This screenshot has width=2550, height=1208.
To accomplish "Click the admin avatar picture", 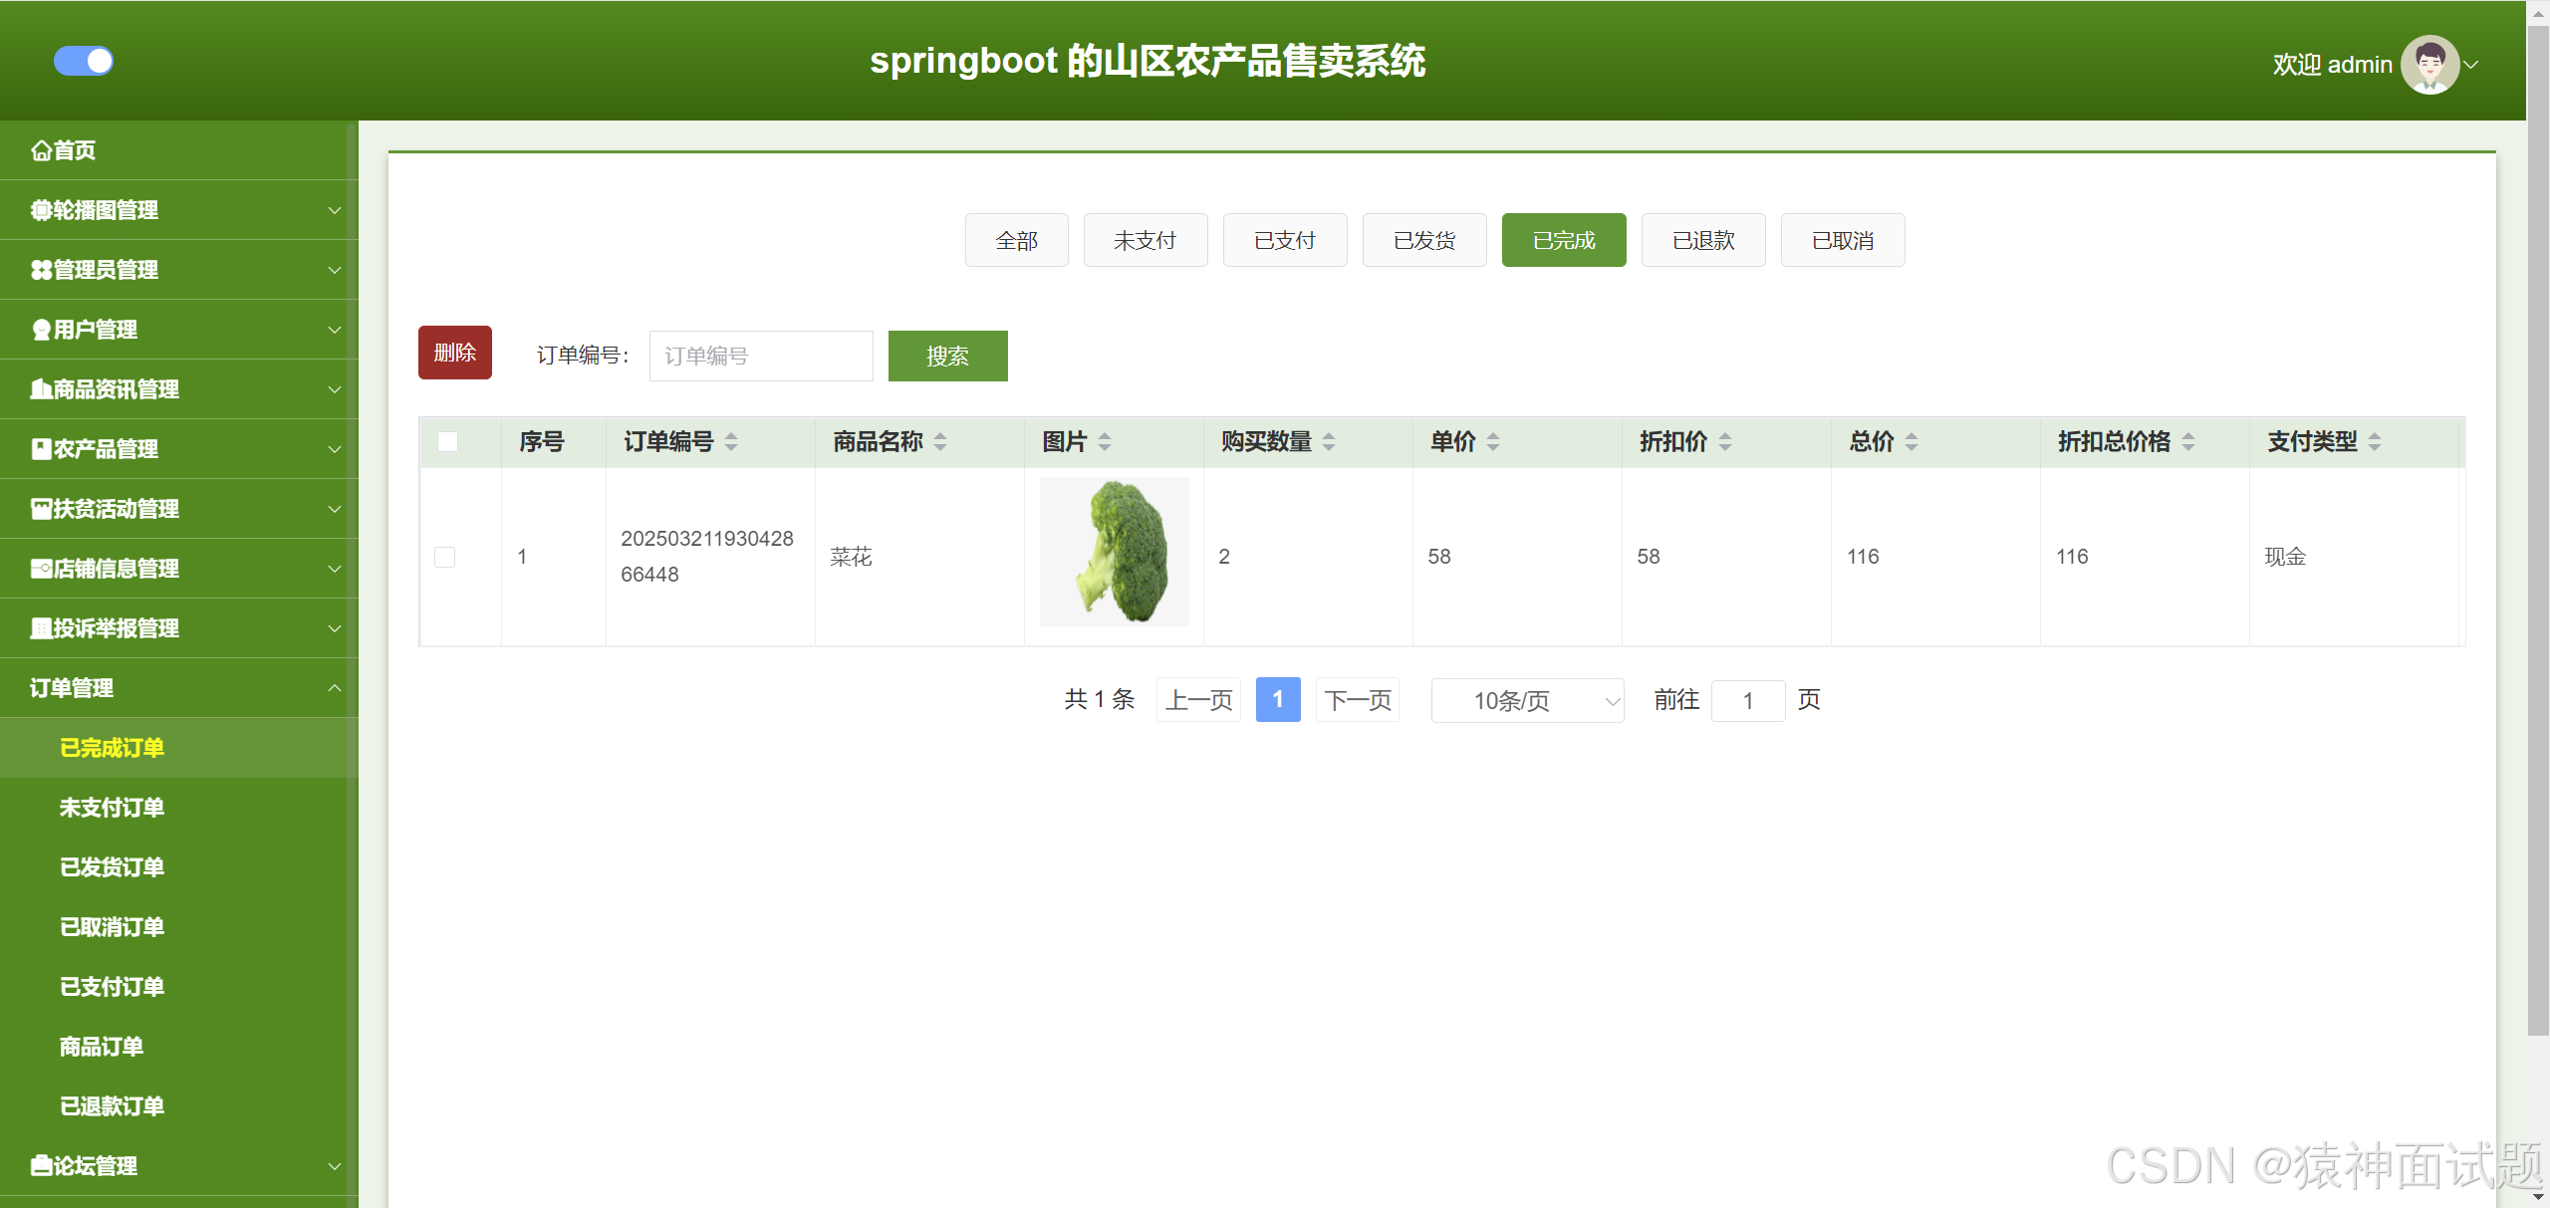I will coord(2428,65).
